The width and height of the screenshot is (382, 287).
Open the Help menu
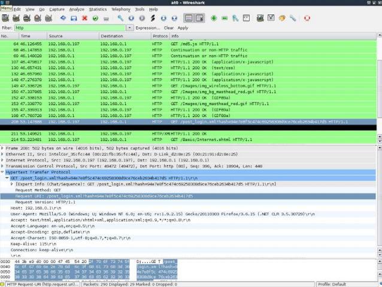[153, 9]
